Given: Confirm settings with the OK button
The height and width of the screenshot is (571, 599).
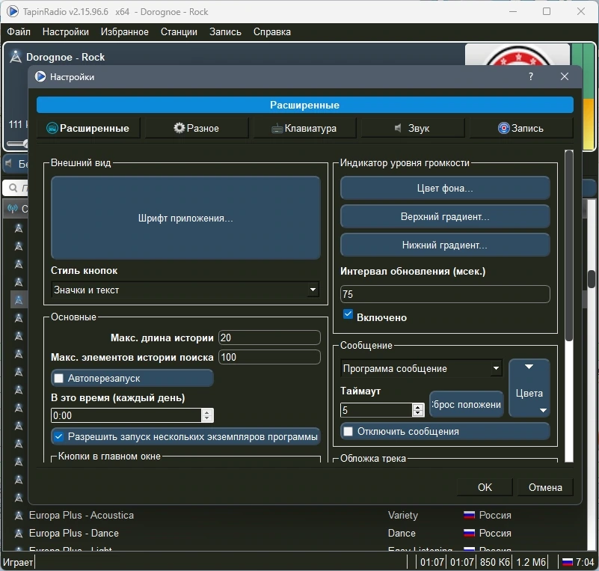Looking at the screenshot, I should 485,487.
